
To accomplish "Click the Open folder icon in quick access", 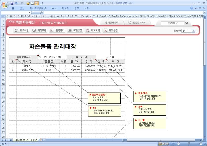I will point(28,3).
